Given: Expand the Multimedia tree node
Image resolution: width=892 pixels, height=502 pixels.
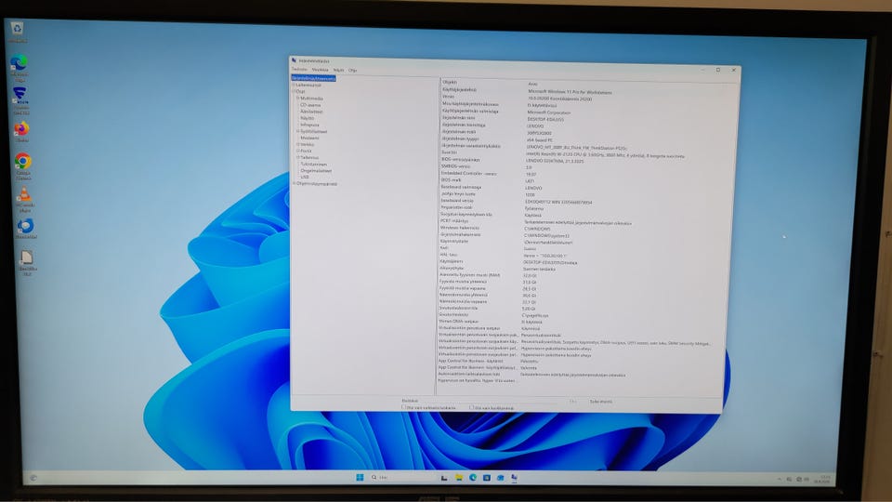Looking at the screenshot, I should point(297,98).
